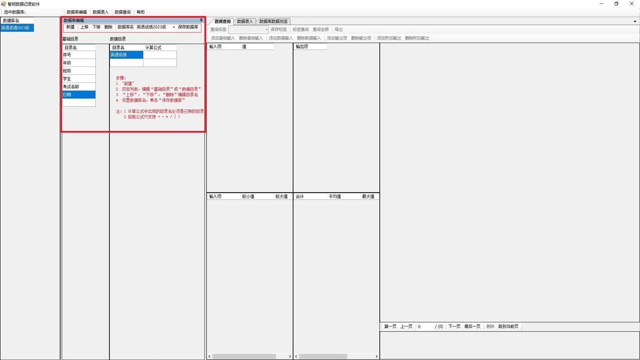
Task: Switch to the 数据库数据浏览 tab
Action: pos(273,21)
